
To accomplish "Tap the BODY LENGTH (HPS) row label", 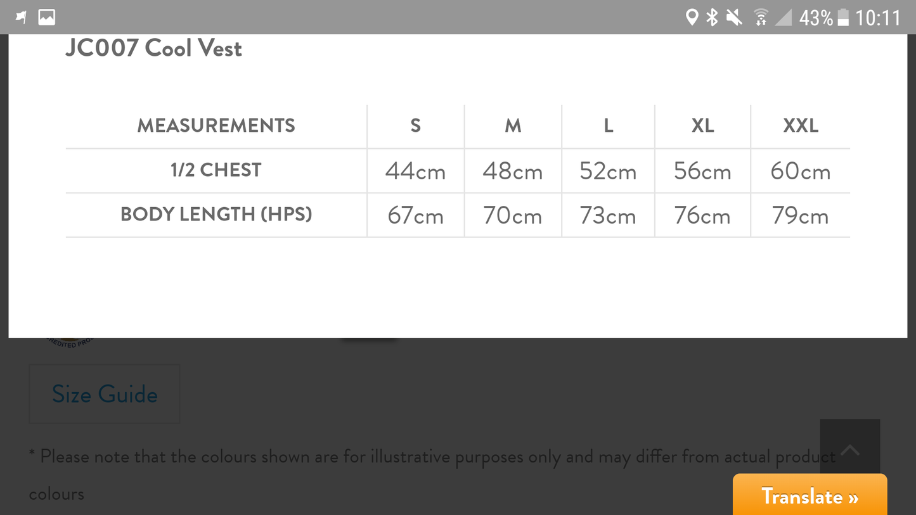I will click(216, 215).
